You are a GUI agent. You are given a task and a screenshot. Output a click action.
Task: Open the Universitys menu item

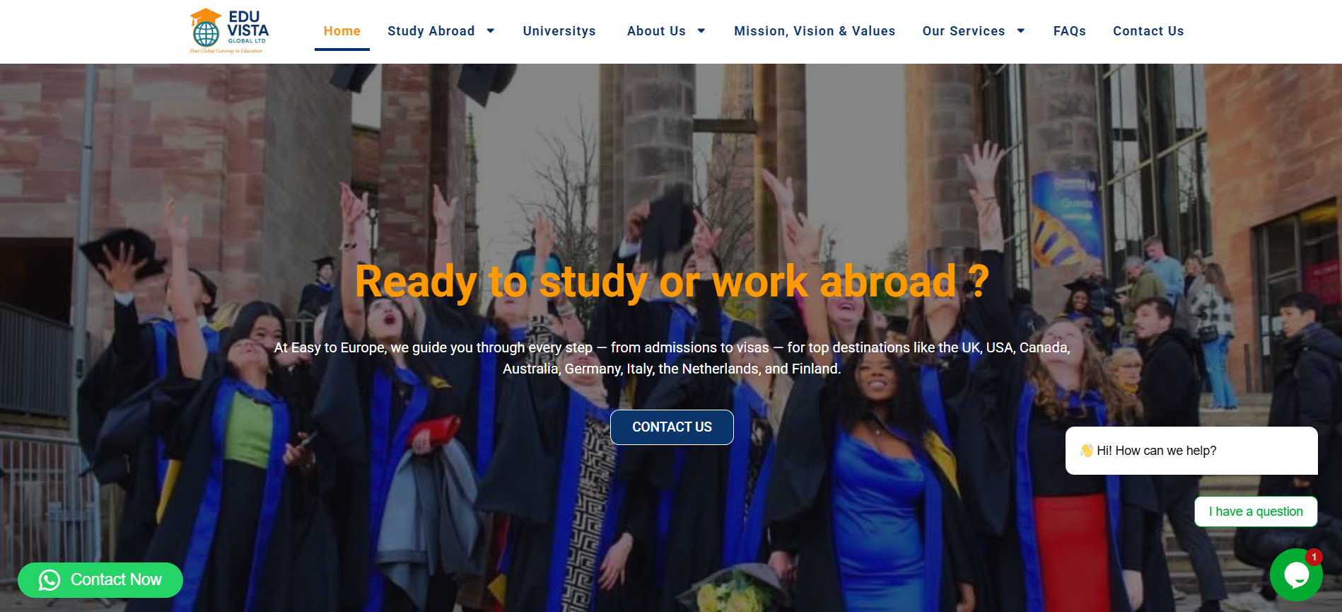[559, 31]
